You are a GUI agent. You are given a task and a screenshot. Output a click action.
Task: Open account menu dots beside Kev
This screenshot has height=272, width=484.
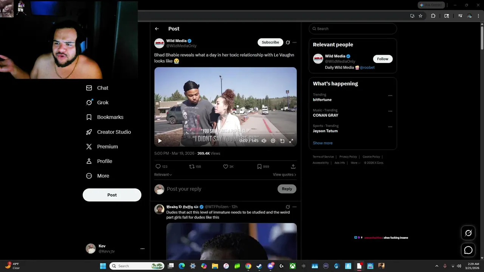143,249
